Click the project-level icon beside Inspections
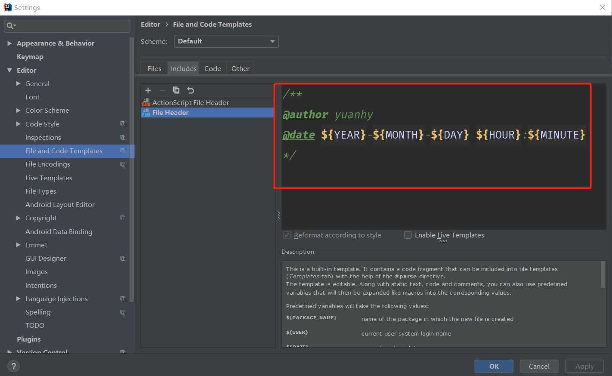Screen dimensions: 612x376 (x=123, y=137)
